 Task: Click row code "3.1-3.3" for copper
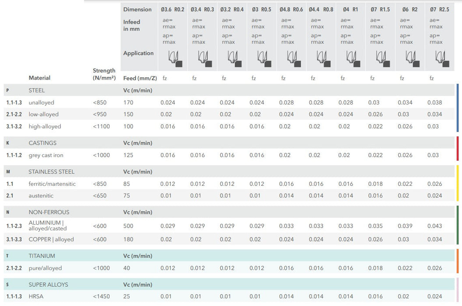pyautogui.click(x=14, y=240)
